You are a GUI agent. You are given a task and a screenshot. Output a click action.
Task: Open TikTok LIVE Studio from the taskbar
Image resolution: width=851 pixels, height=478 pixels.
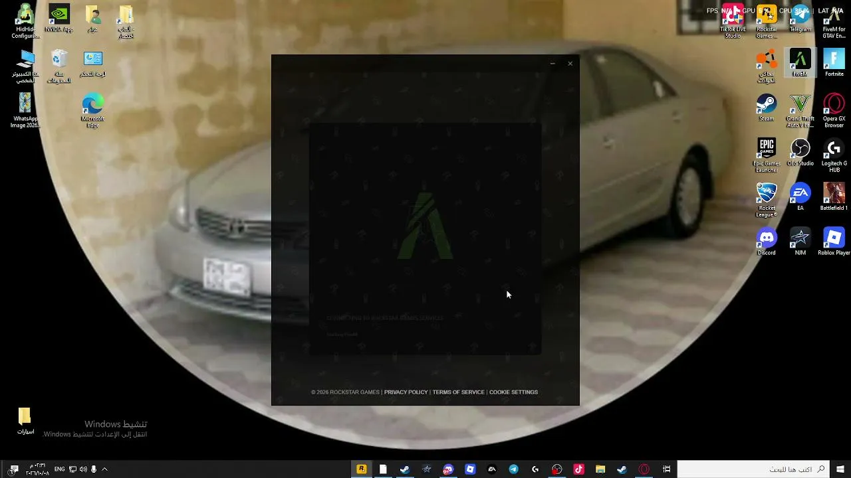coord(578,469)
